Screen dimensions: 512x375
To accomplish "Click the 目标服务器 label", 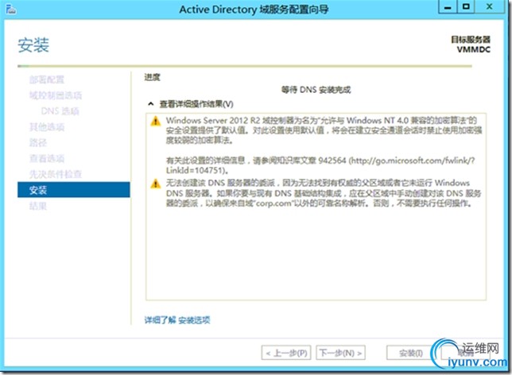I will [x=471, y=40].
